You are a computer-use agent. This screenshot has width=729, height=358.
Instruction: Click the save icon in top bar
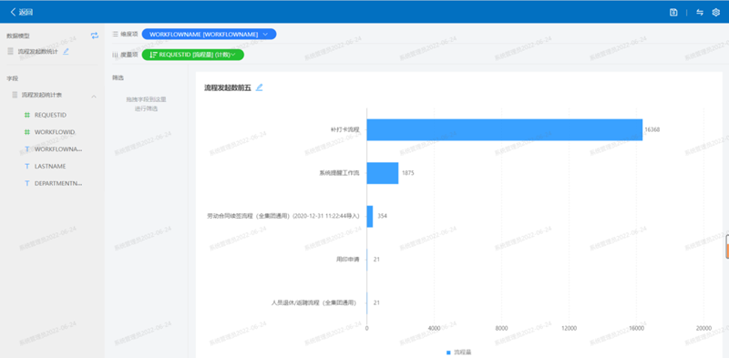pos(673,13)
